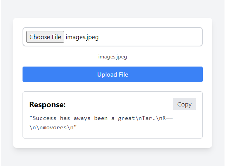
Task: Click the Choose File button
Action: 45,37
